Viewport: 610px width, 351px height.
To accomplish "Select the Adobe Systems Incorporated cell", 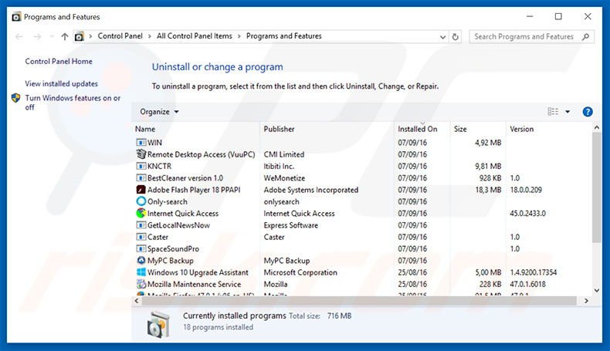I will pyautogui.click(x=311, y=190).
